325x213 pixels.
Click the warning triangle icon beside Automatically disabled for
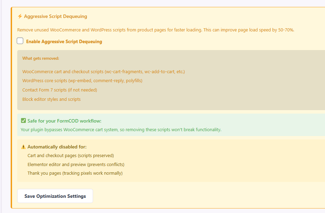click(x=23, y=146)
